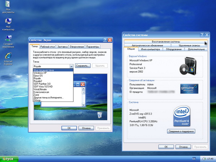Click the Сетевое окружение desktop icon
The width and height of the screenshot is (216, 162).
[x=8, y=38]
